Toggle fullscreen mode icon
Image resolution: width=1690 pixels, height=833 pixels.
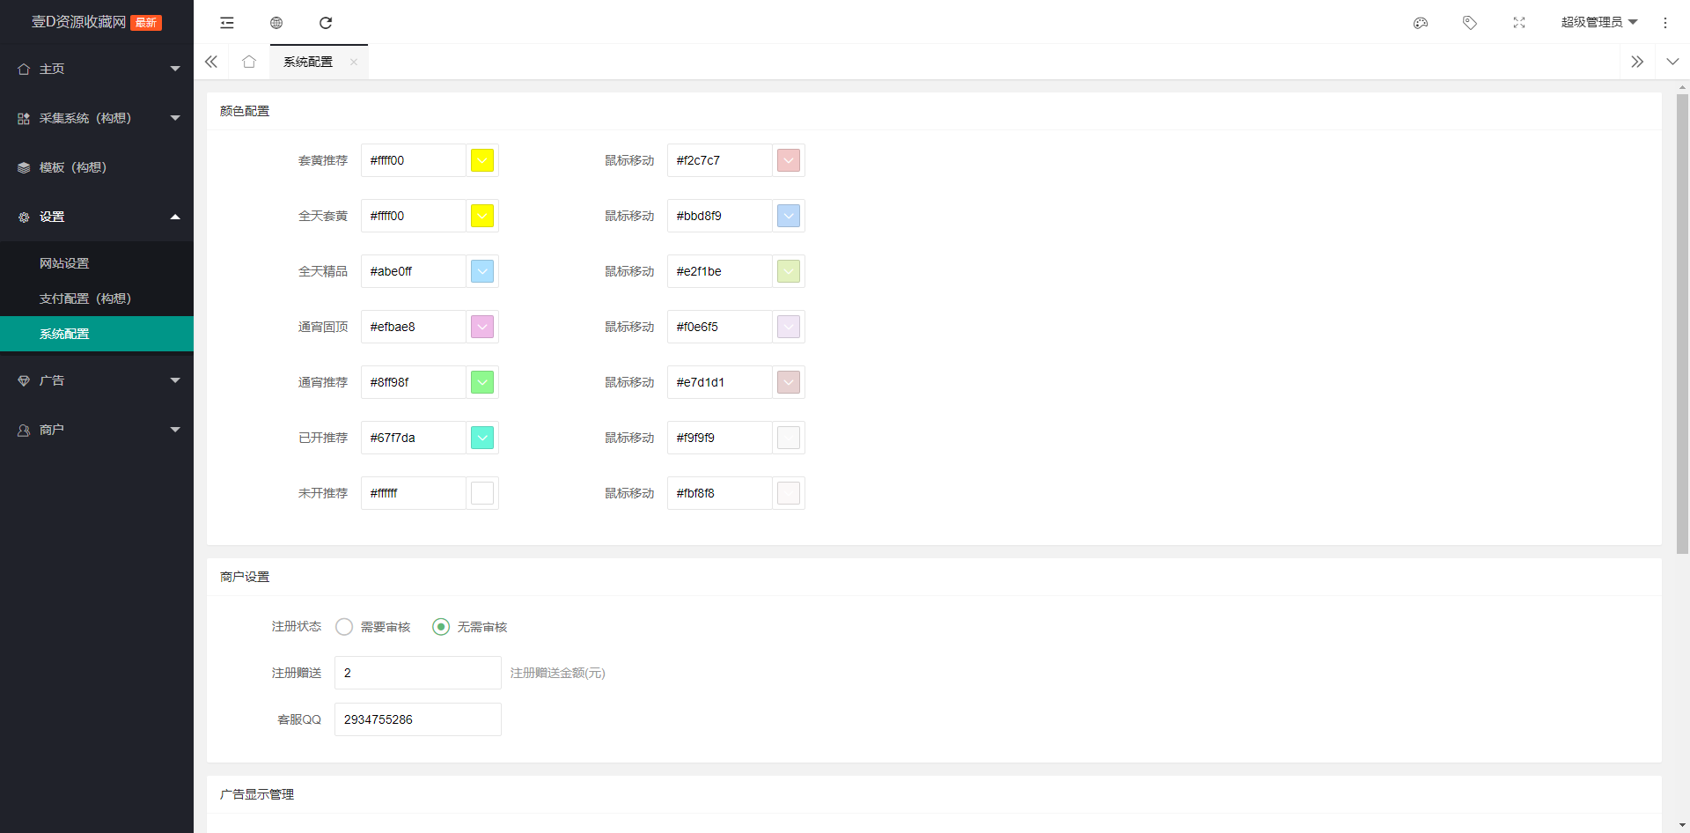(x=1519, y=23)
